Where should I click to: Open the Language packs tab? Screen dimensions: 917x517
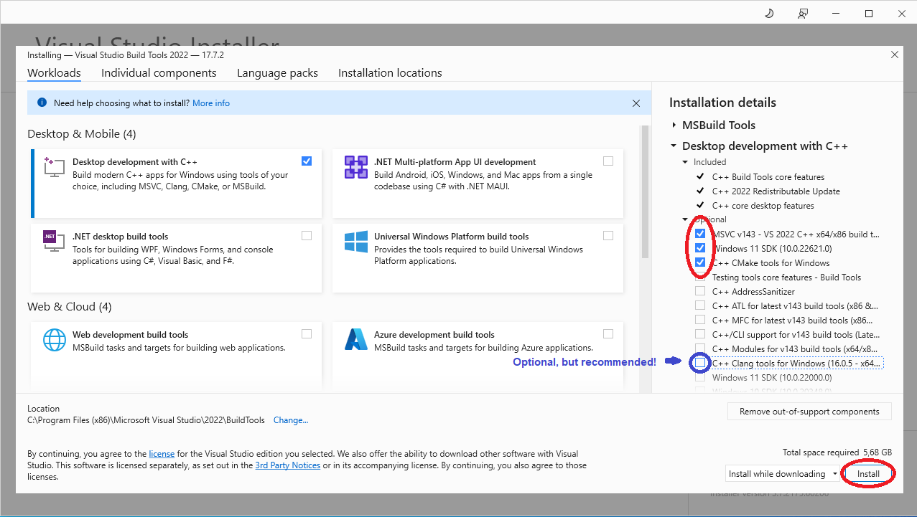click(277, 72)
